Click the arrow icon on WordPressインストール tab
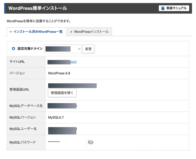 [x=71, y=32]
